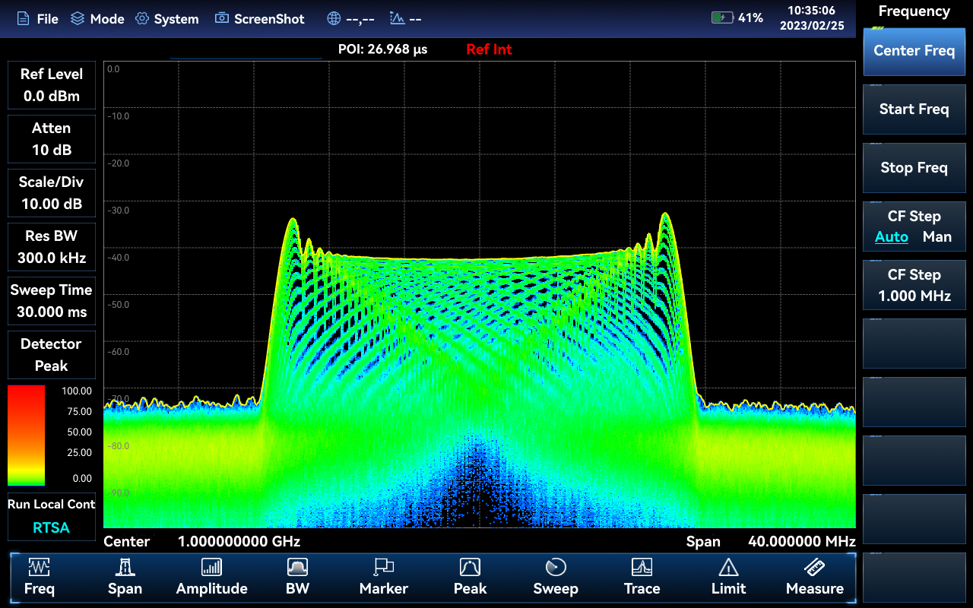Open the Mode menu

(x=97, y=19)
